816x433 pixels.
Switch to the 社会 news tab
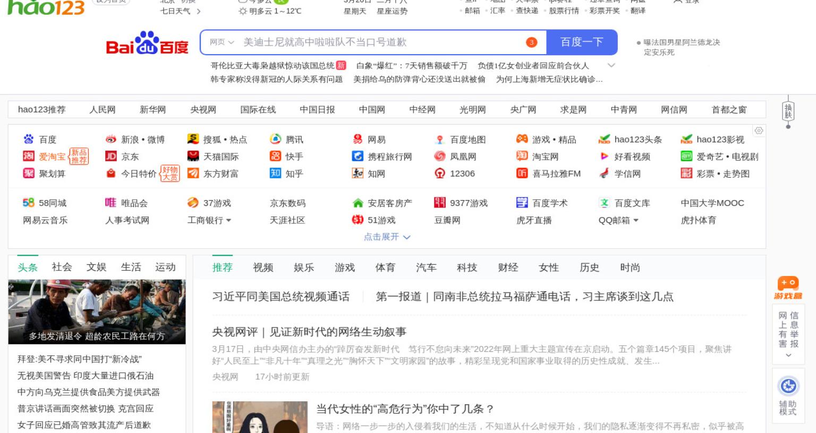click(62, 267)
